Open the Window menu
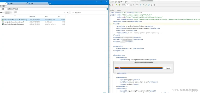Image resolution: width=200 pixels, height=93 pixels. click(x=121, y=2)
